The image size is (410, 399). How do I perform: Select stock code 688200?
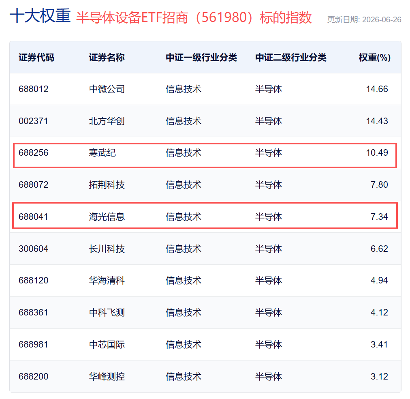pos(34,377)
